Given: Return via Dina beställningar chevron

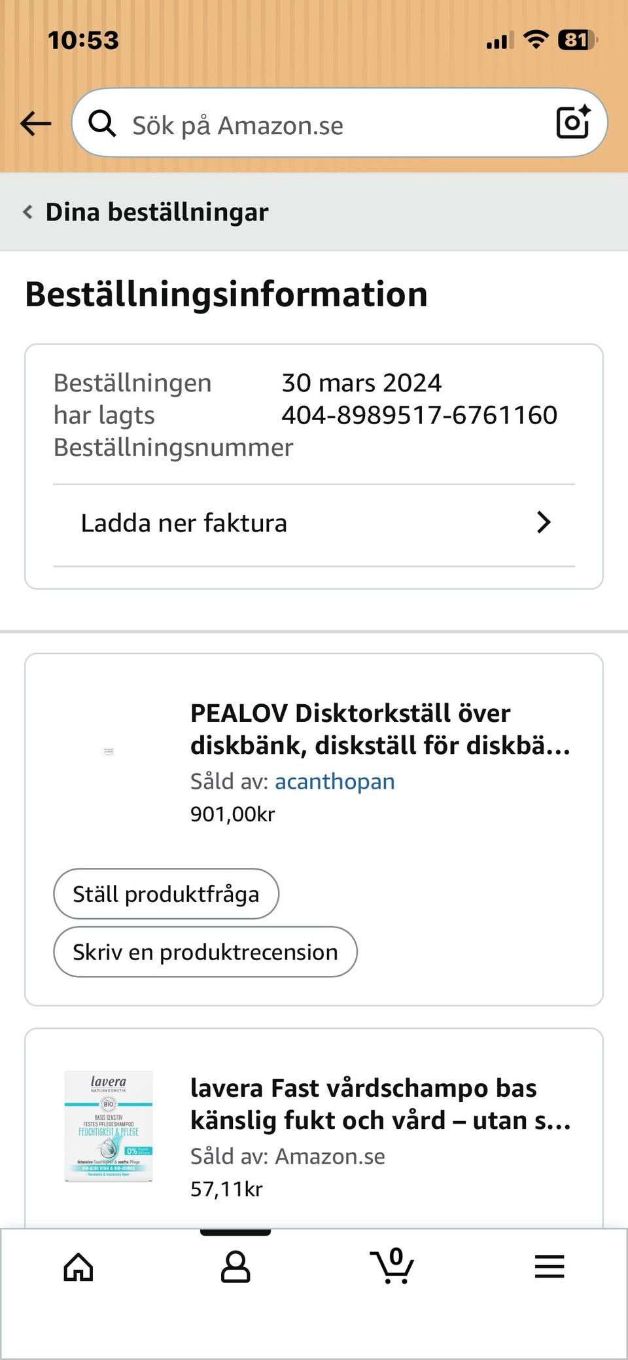Looking at the screenshot, I should pos(27,211).
